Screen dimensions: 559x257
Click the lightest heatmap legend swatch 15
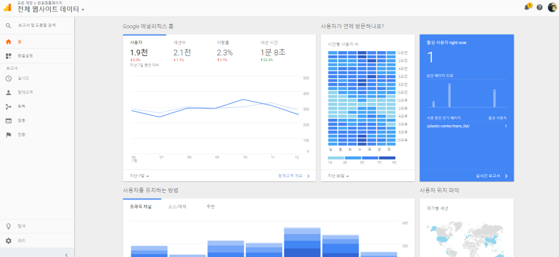(336, 158)
